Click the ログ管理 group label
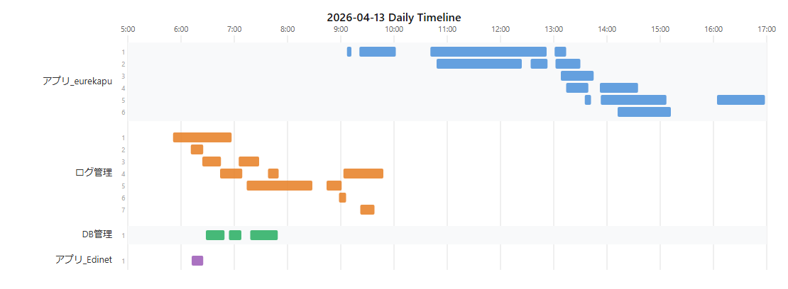788x289 pixels. (x=93, y=172)
